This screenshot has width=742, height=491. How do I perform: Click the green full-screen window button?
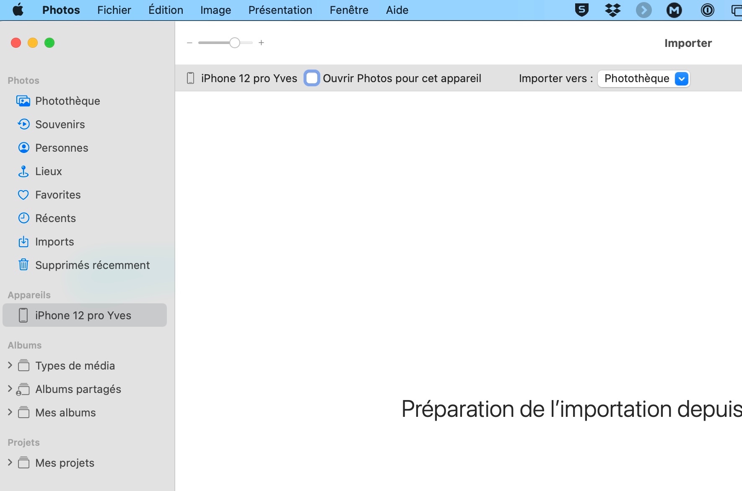point(49,43)
